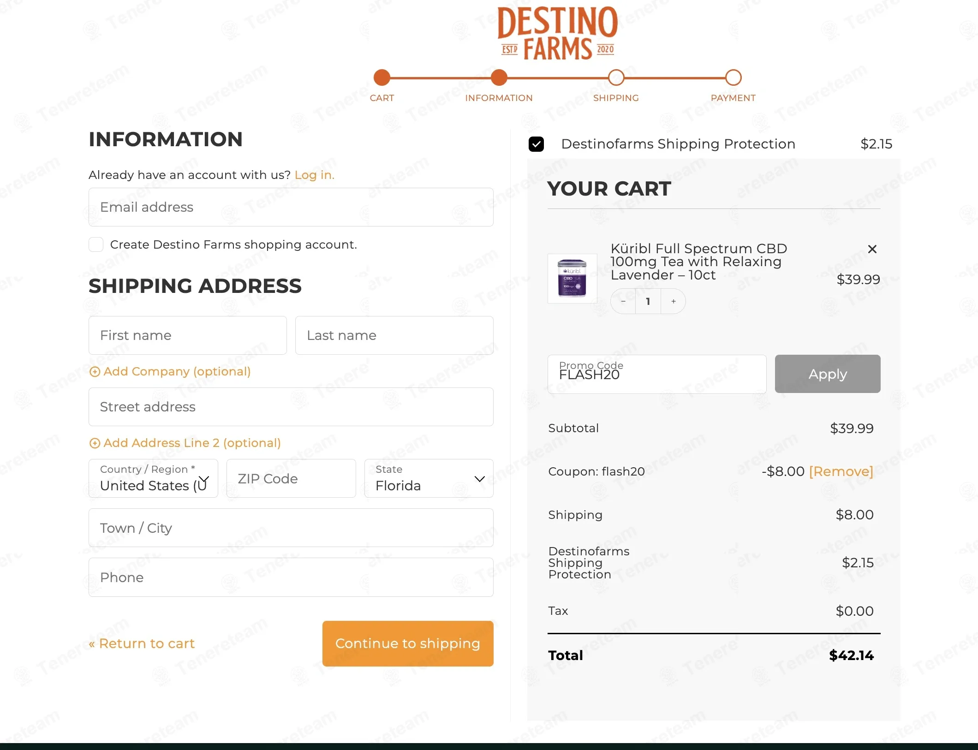This screenshot has width=978, height=750.
Task: Click the Küribl Full Spectrum CBD product name
Action: [x=698, y=262]
